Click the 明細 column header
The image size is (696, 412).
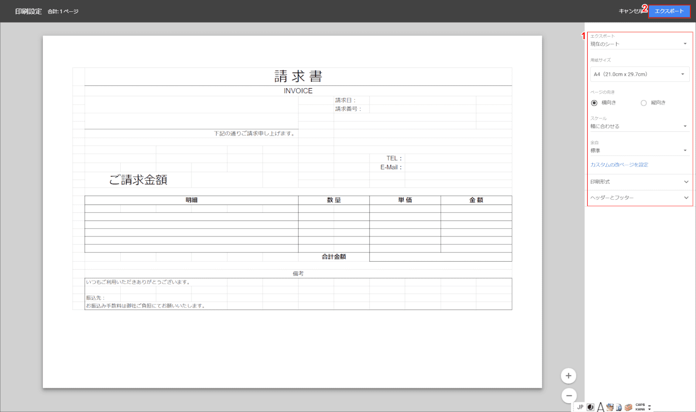tap(191, 200)
